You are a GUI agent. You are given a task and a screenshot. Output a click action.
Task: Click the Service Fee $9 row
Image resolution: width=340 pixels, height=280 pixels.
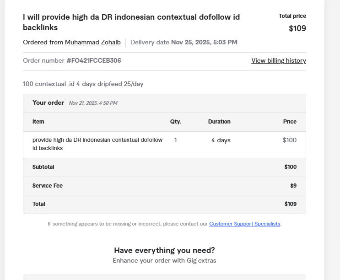click(x=164, y=186)
